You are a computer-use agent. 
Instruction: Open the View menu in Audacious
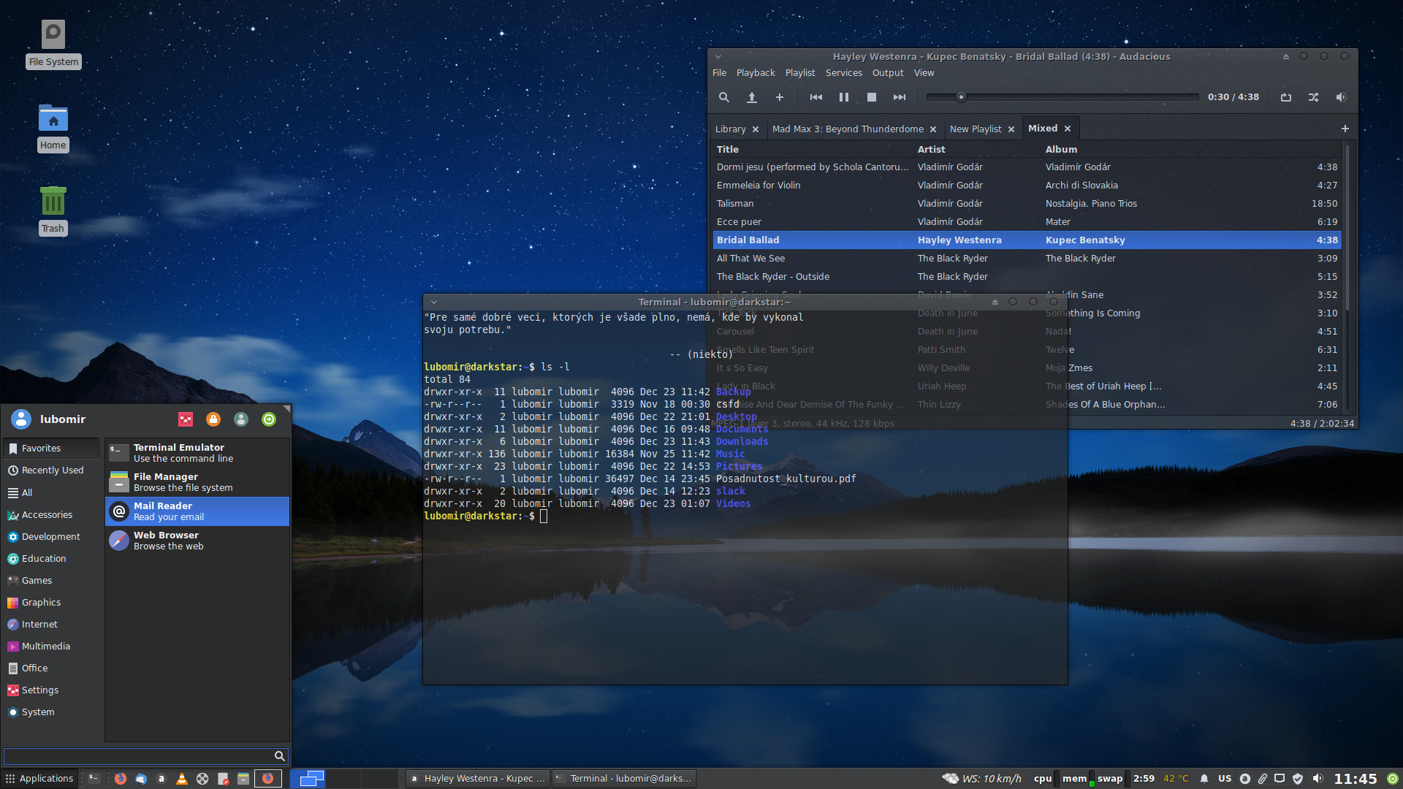coord(924,73)
